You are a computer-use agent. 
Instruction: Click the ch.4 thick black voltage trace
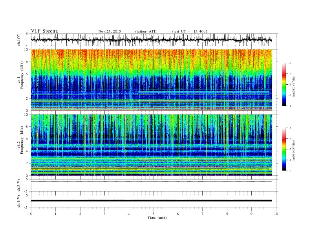click(x=151, y=201)
